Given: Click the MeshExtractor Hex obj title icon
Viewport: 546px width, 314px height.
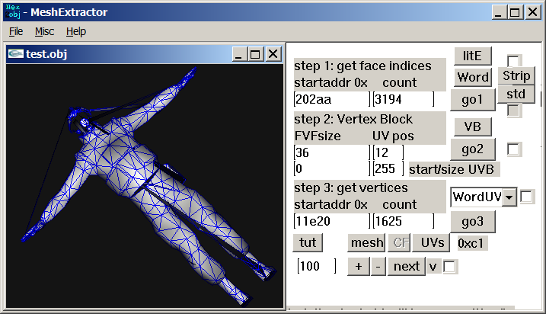Looking at the screenshot, I should [x=13, y=11].
